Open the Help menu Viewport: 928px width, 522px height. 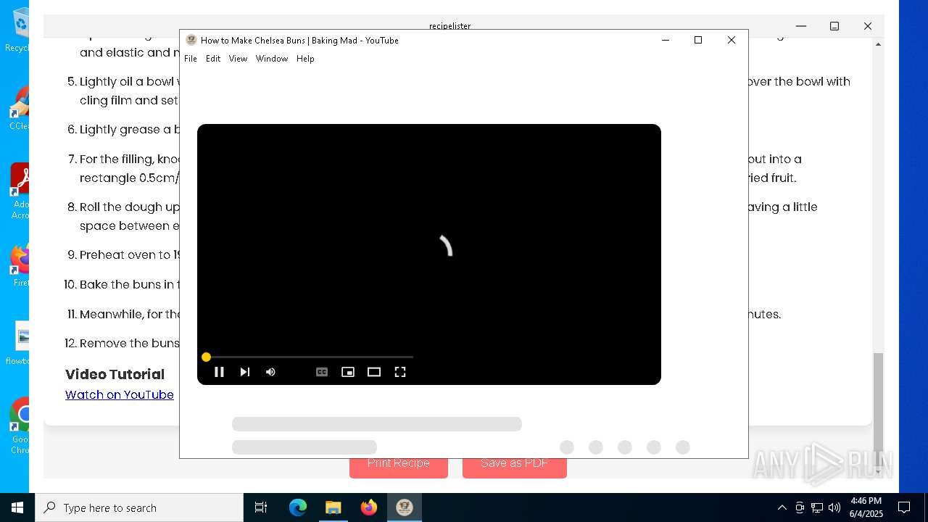pyautogui.click(x=305, y=59)
